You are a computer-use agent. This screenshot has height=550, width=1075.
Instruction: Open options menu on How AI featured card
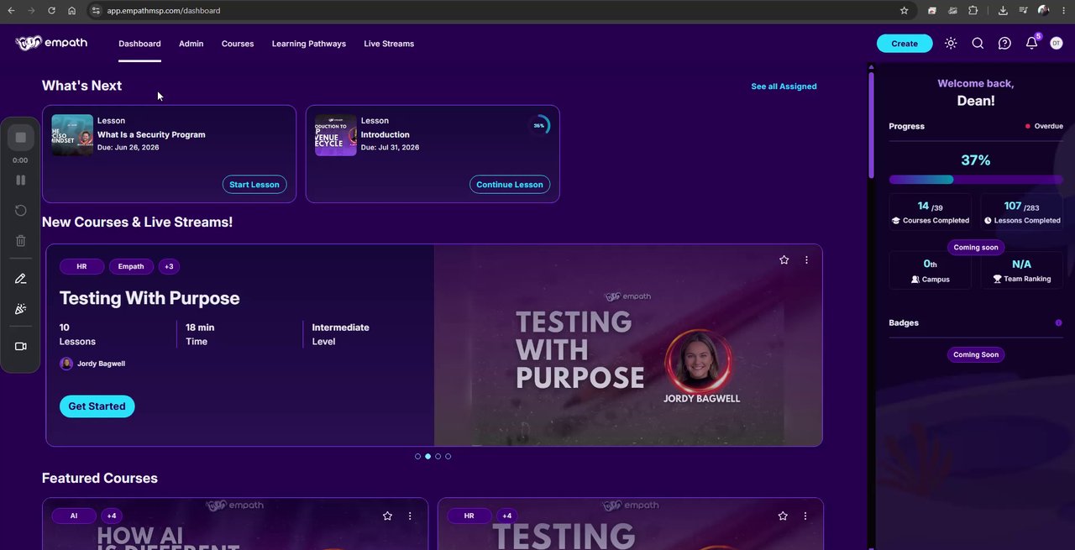410,516
